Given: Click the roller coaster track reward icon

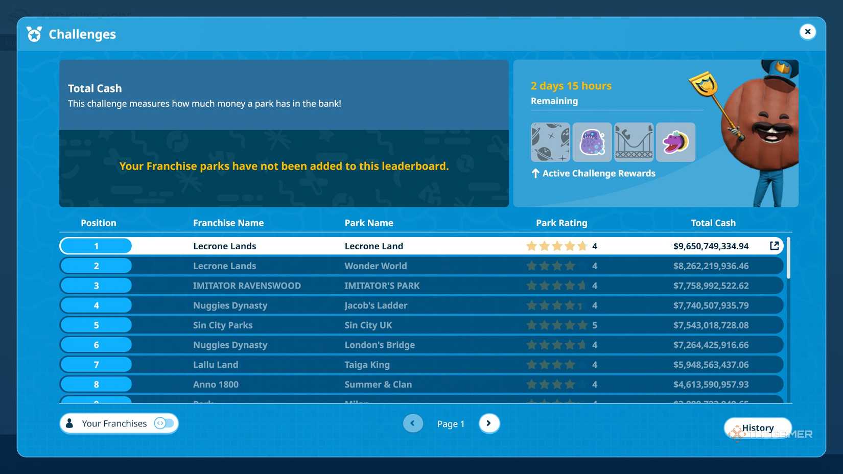Looking at the screenshot, I should coord(634,142).
